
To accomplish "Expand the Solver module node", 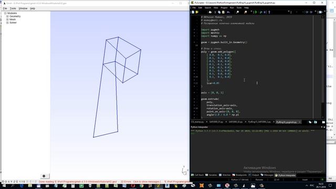I will pos(7,23).
